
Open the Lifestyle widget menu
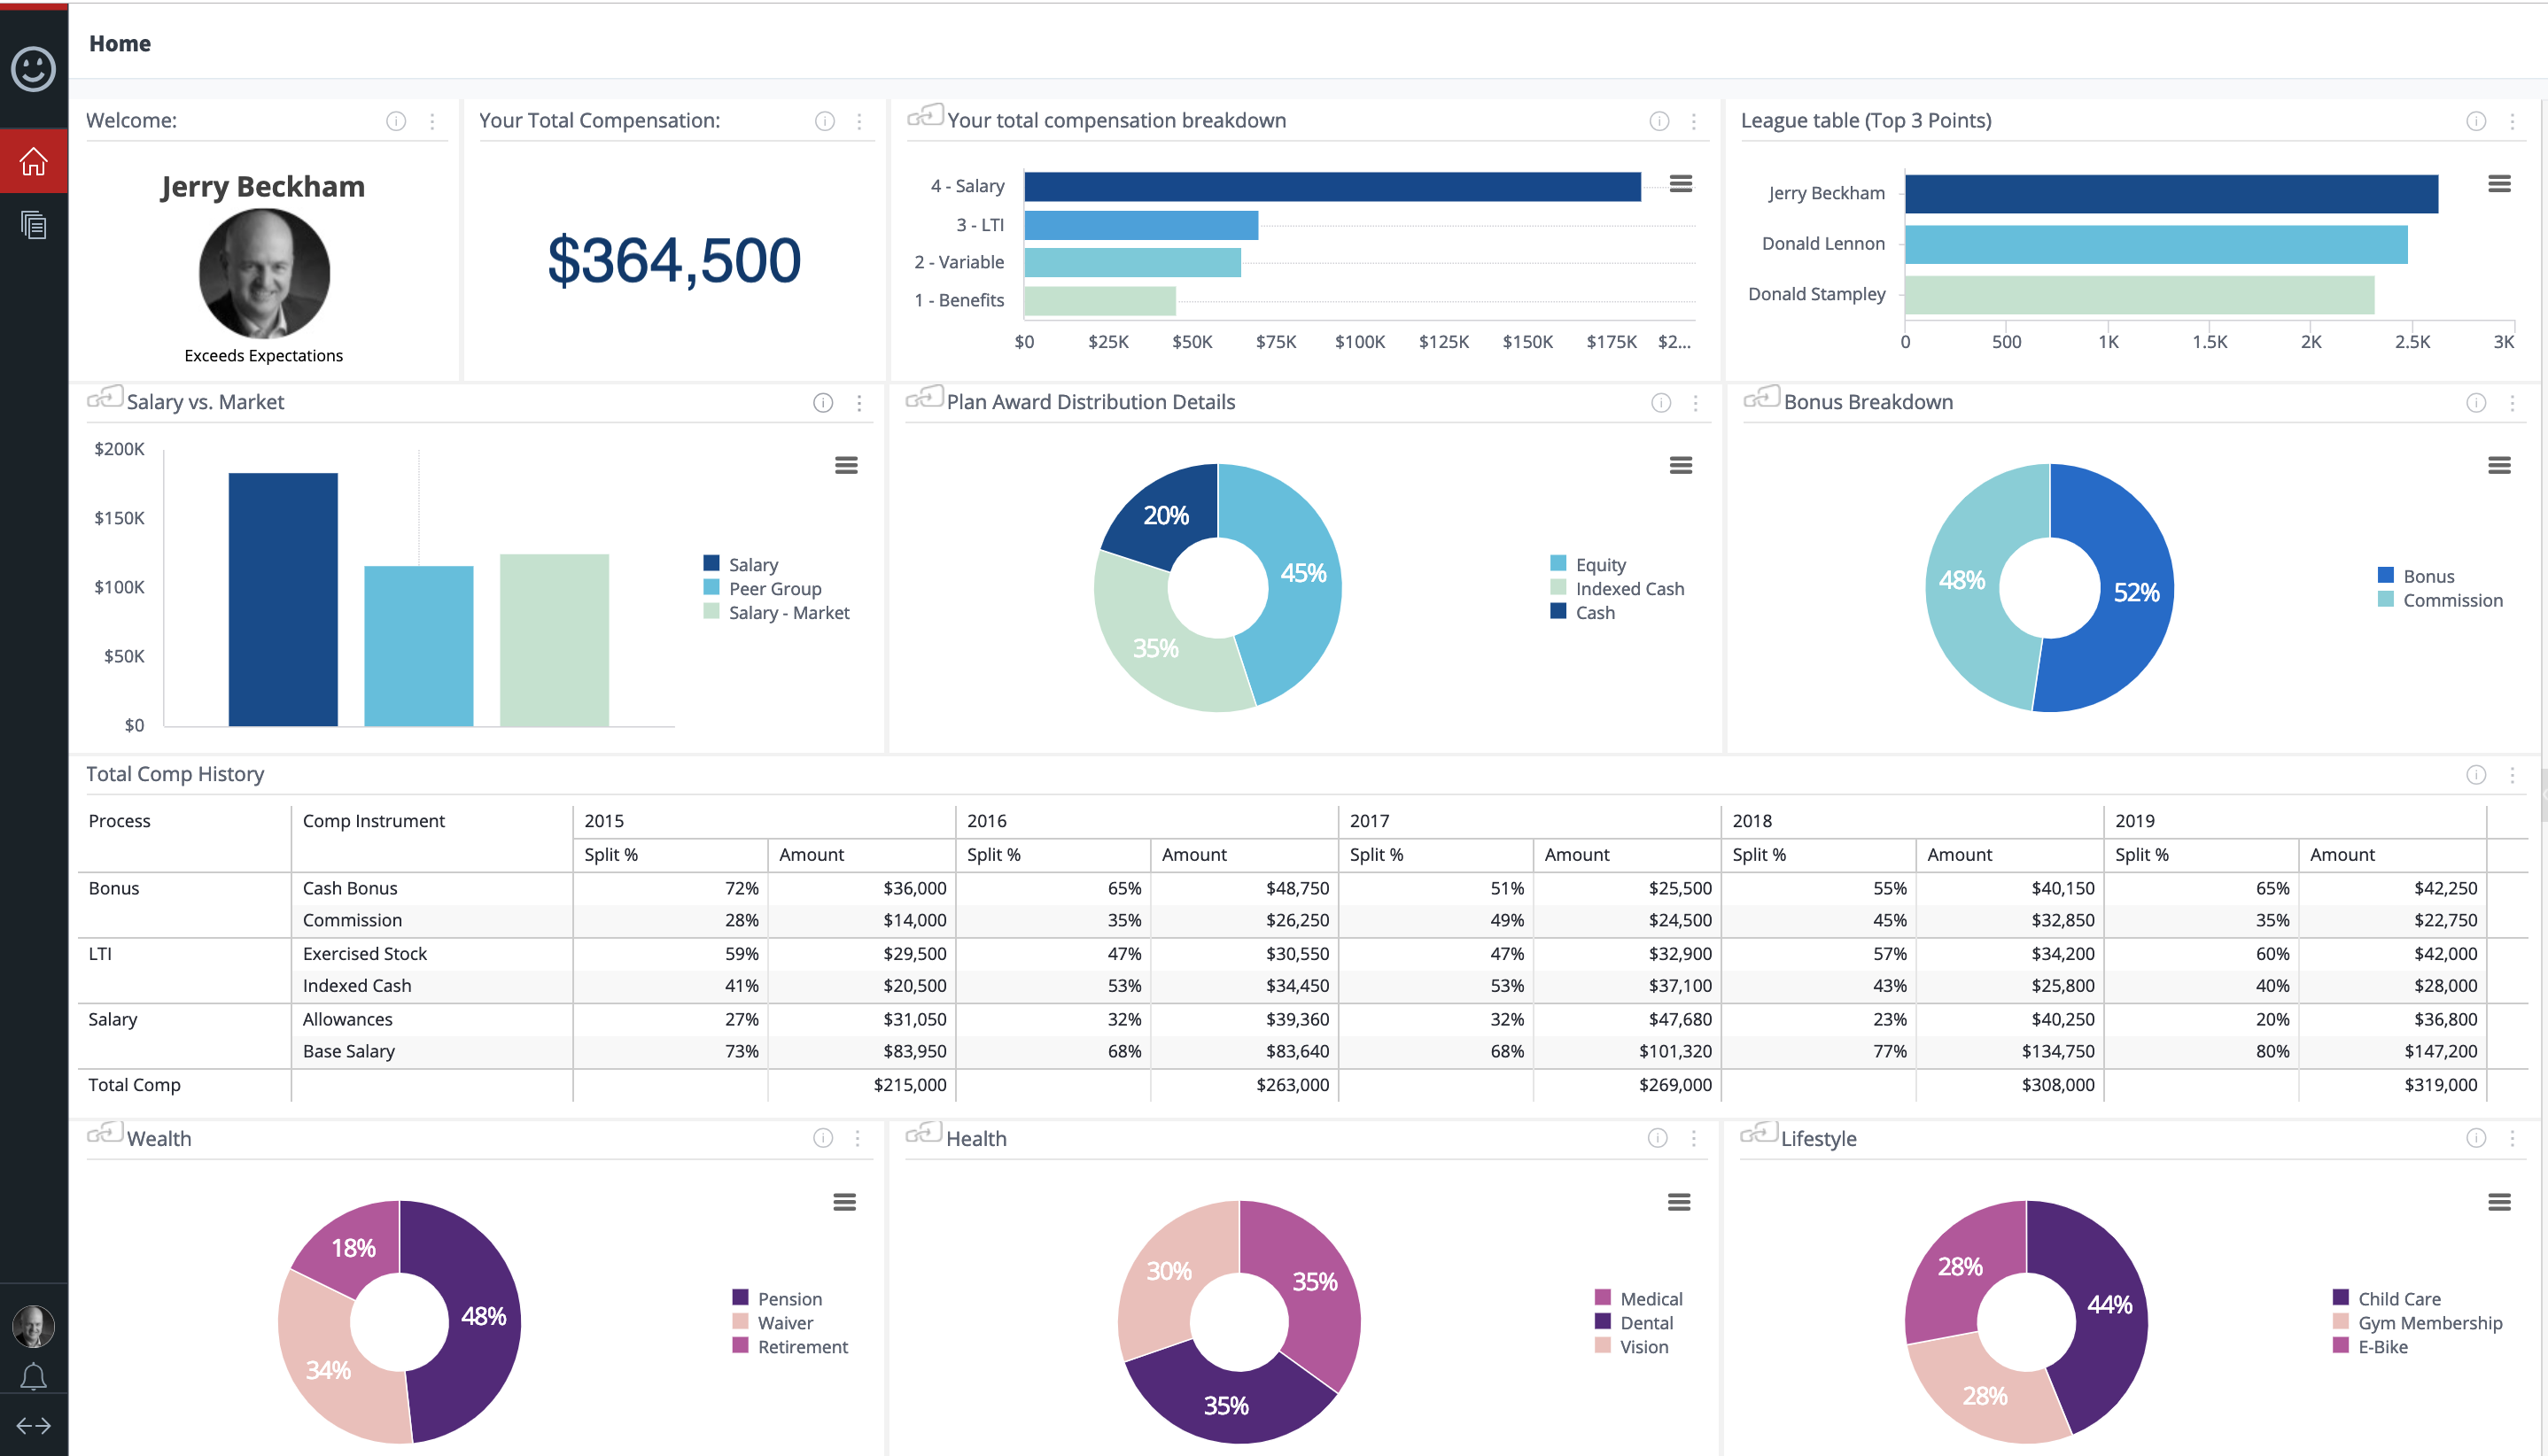pyautogui.click(x=2513, y=1138)
